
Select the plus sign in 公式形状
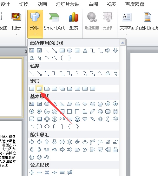pos(32,172)
